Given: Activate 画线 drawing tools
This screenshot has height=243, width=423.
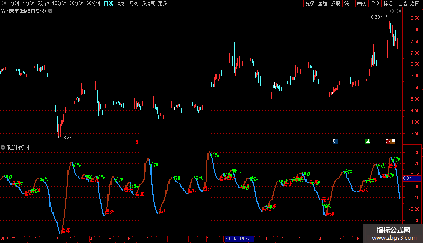Looking at the screenshot, I should point(362,3).
